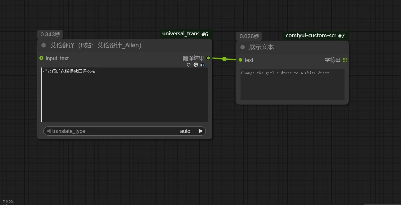Image resolution: width=401 pixels, height=205 pixels.
Task: Click the 字符串 grid output icon
Action: 345,60
